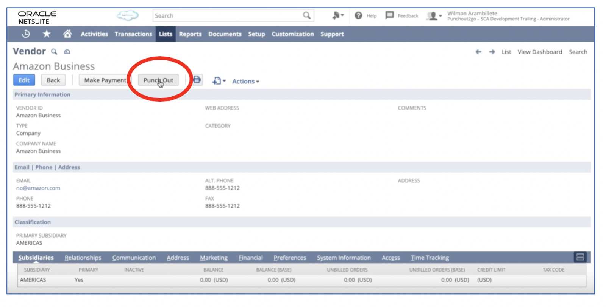Click the BALANCE column header
Viewport: 606px width, 307px height.
point(213,270)
